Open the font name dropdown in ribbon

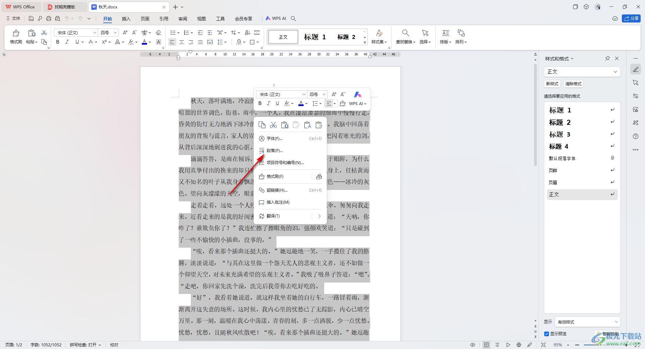click(x=95, y=33)
